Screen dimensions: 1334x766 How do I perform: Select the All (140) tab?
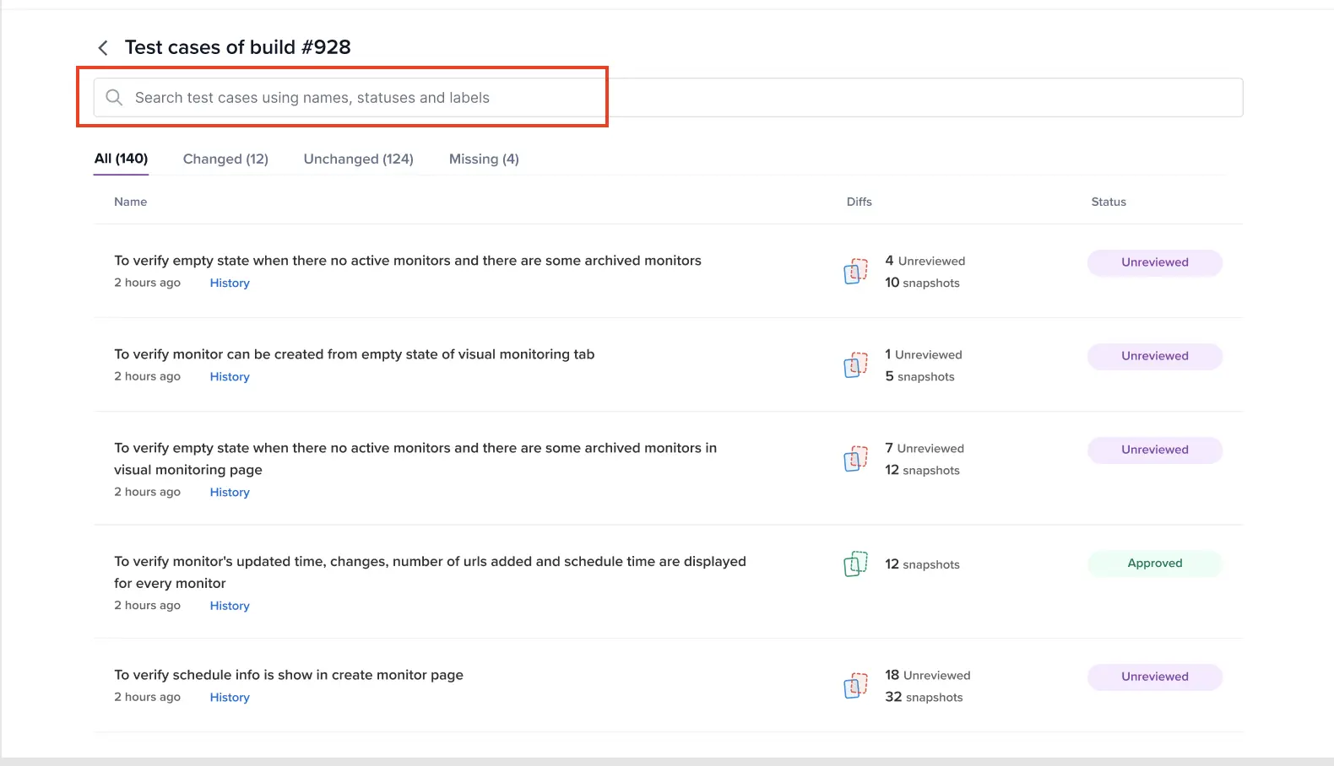[x=121, y=159]
